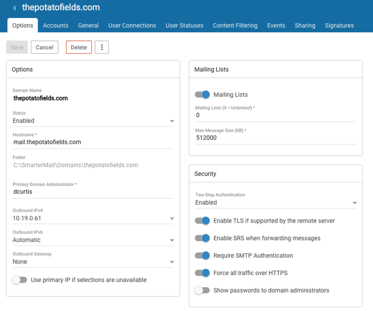Turn on Show passwords to domain administrators
The image size is (373, 311).
(x=203, y=291)
